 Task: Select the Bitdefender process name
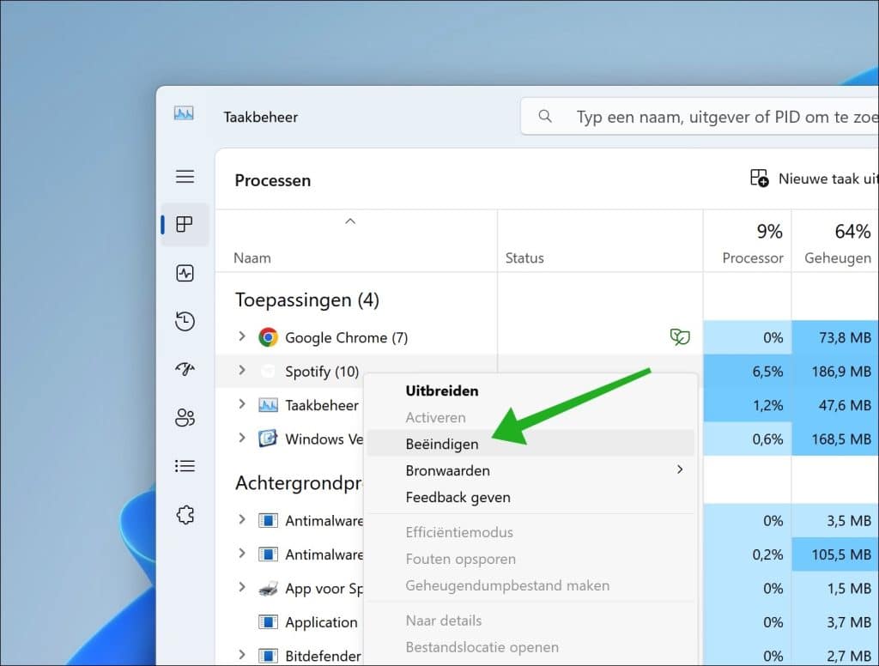(323, 656)
